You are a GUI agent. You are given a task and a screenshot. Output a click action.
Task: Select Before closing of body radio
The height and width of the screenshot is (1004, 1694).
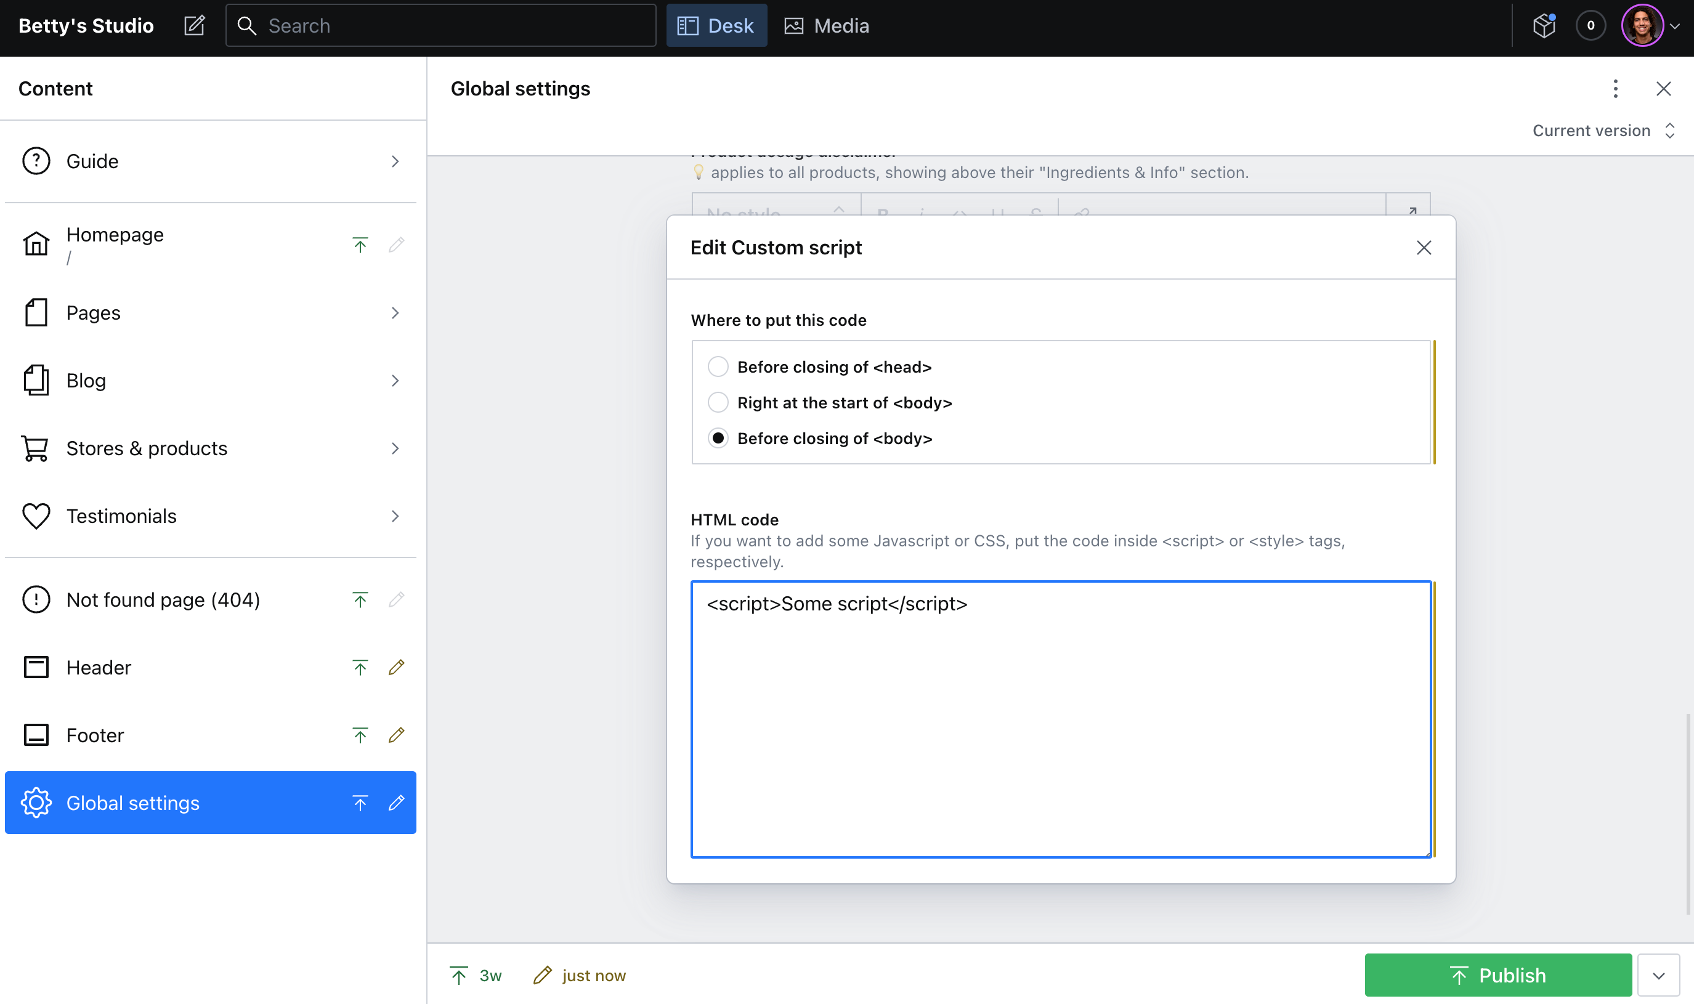718,439
